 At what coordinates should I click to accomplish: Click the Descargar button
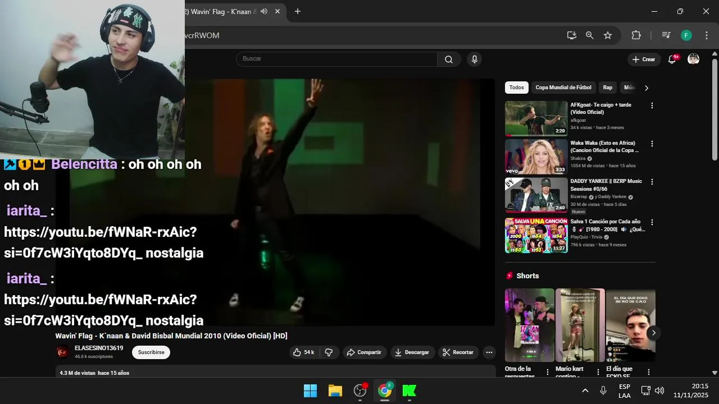coord(412,352)
